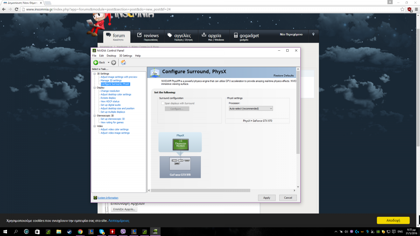Viewport: 420px width, 236px height.
Task: Select Adjust desktop color settings
Action: pos(116,94)
